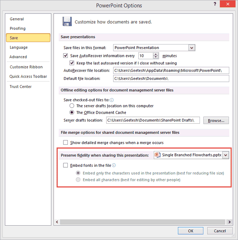
Task: Uncheck Keep the last autosaved version
Action: point(72,63)
